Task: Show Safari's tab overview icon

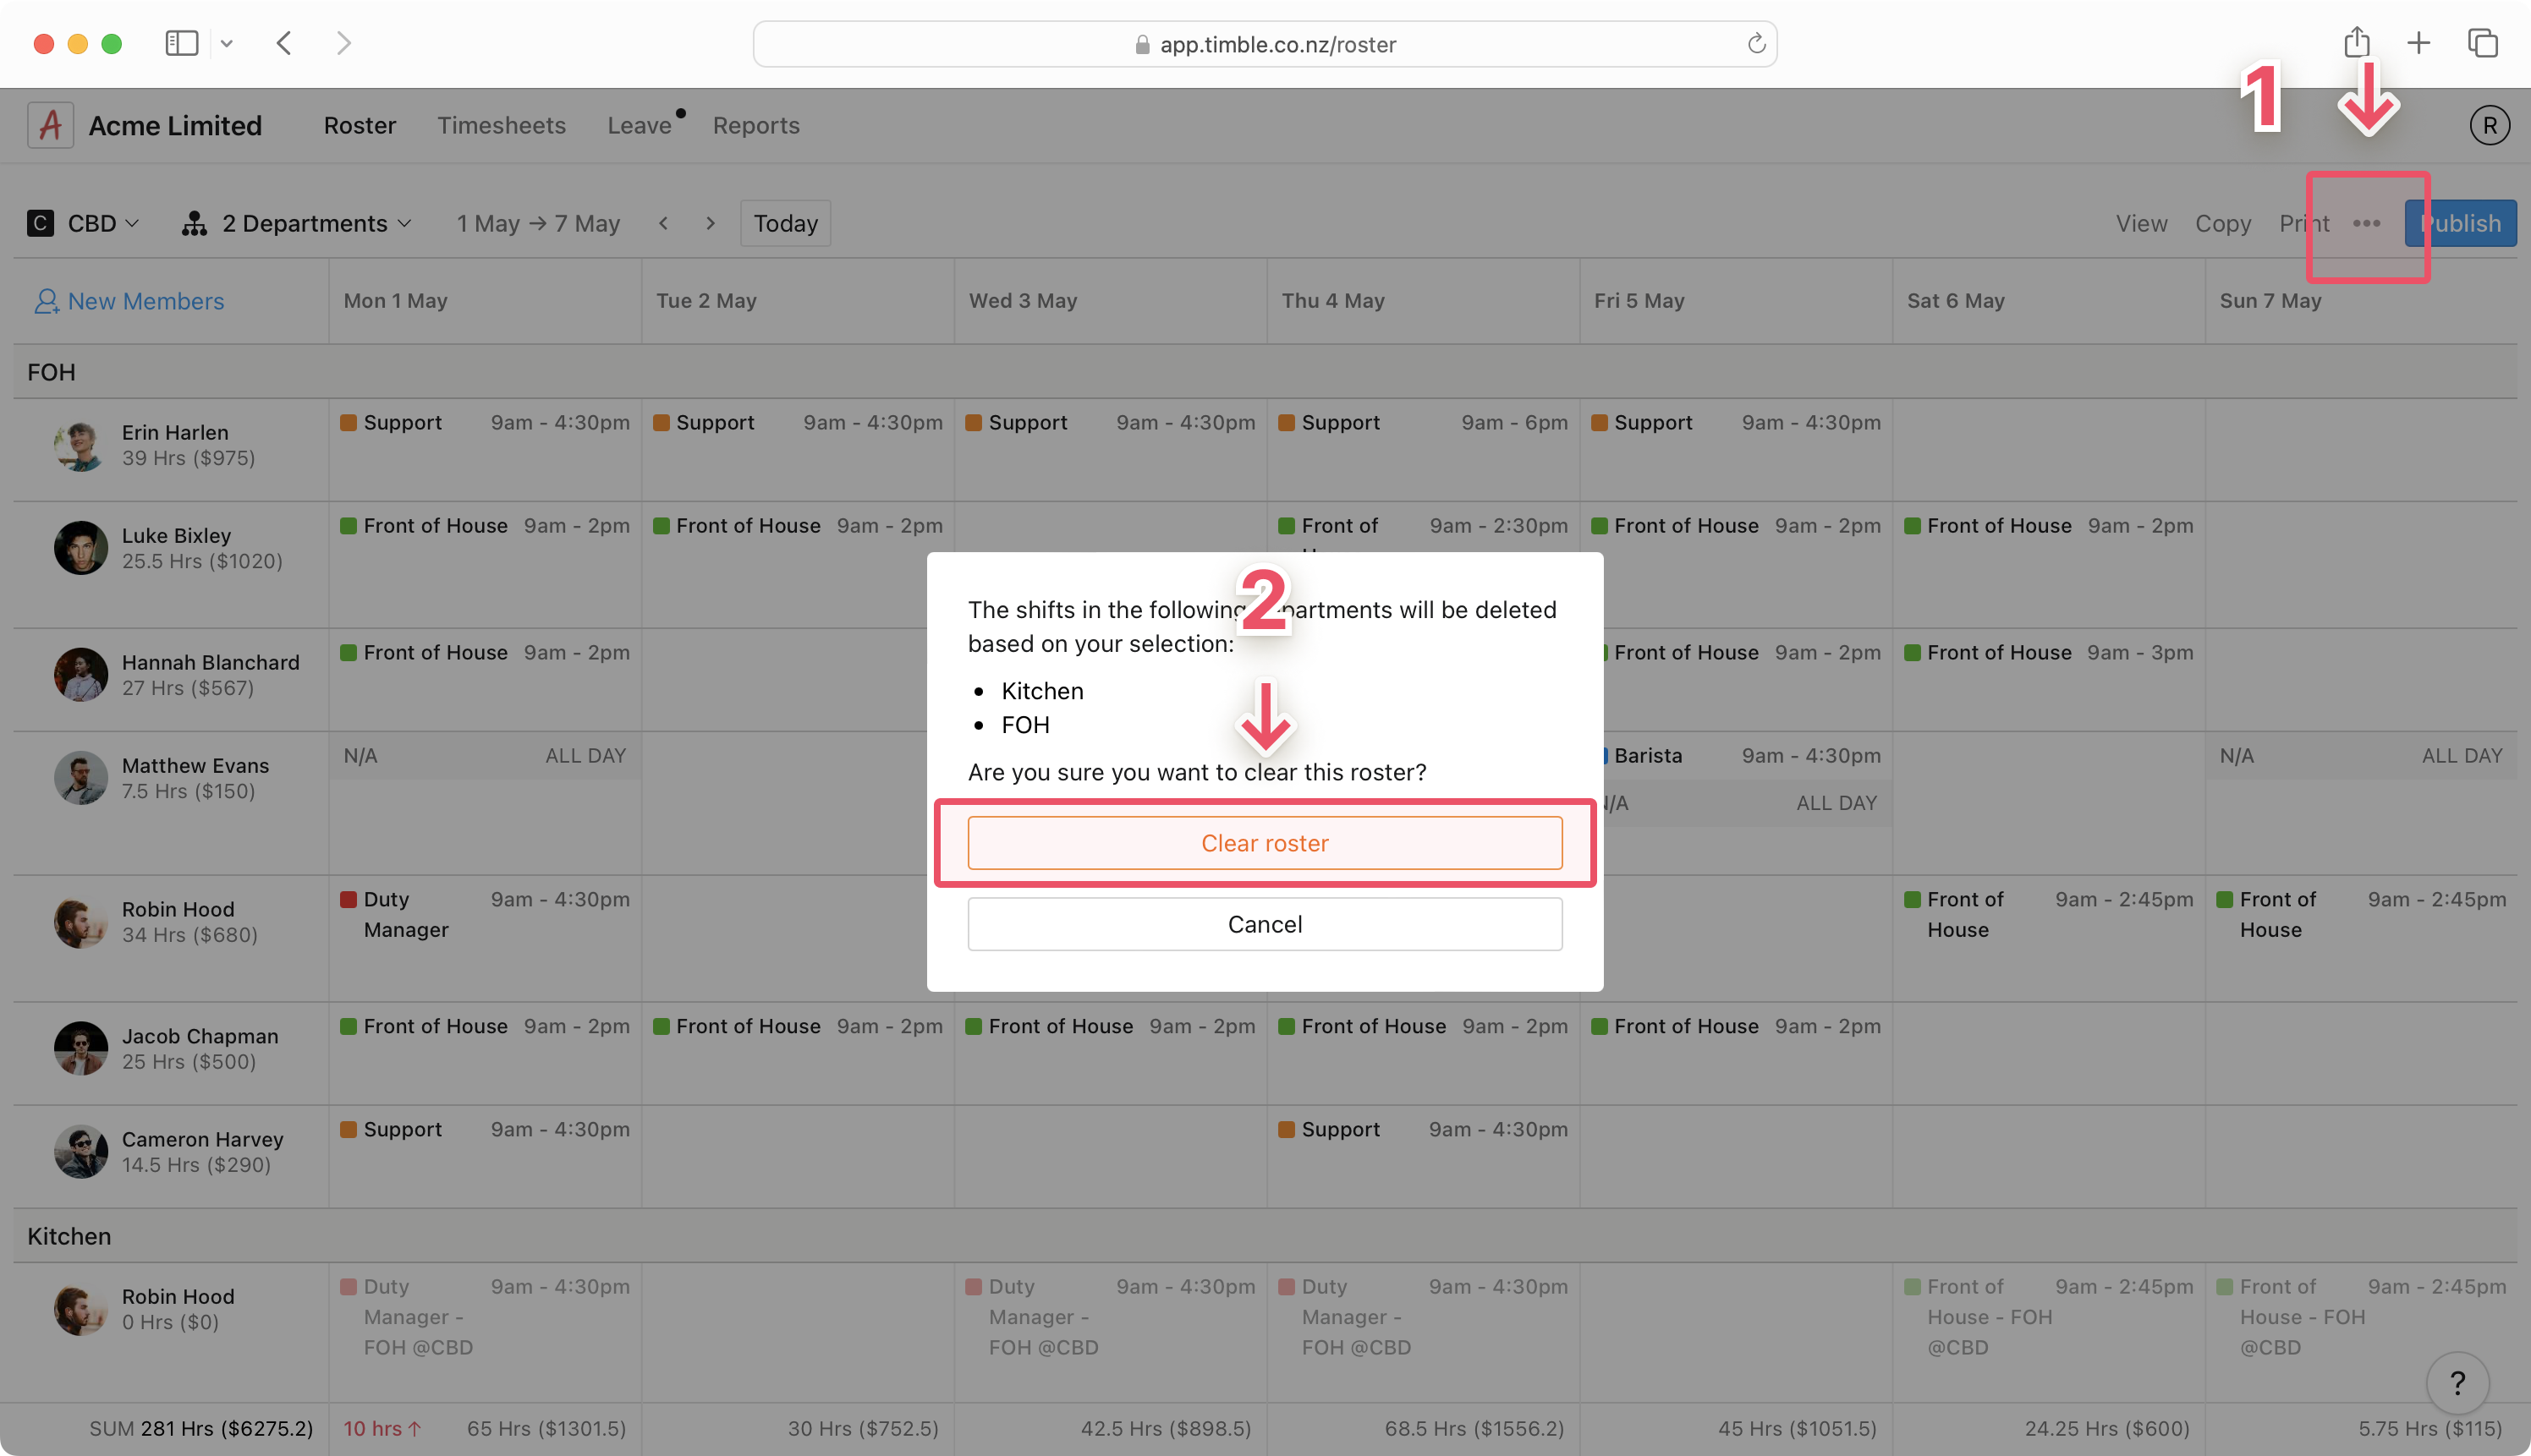Action: [2482, 43]
